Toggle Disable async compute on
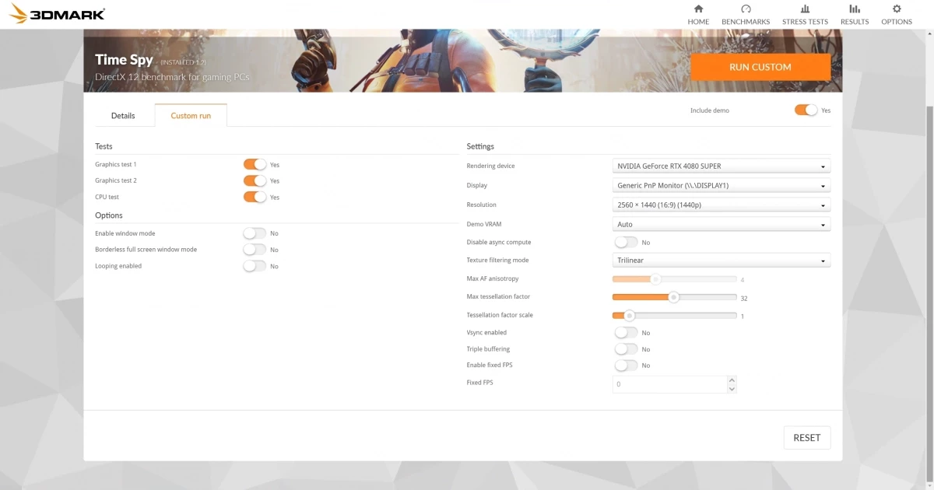This screenshot has width=934, height=490. tap(626, 242)
